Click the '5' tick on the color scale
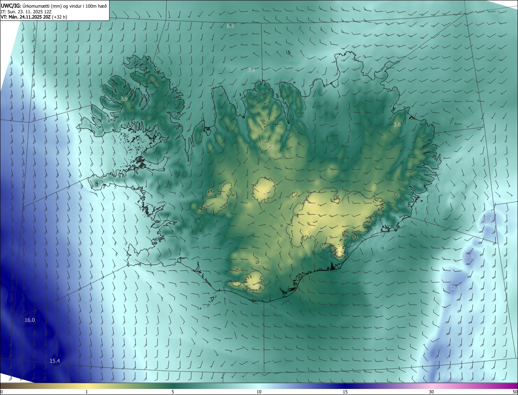 pyautogui.click(x=173, y=392)
